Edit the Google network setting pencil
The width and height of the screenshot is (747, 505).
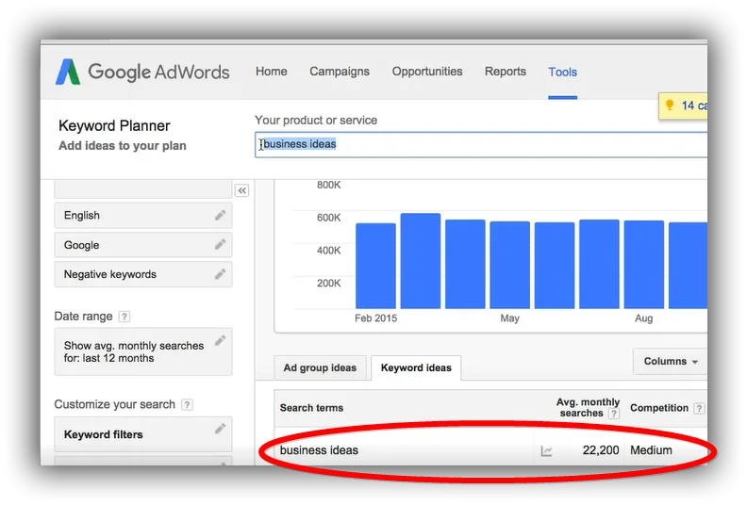pyautogui.click(x=220, y=245)
